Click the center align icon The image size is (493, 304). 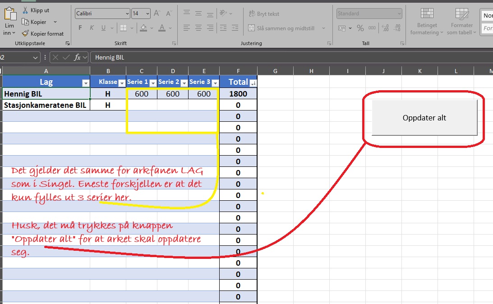click(x=198, y=28)
